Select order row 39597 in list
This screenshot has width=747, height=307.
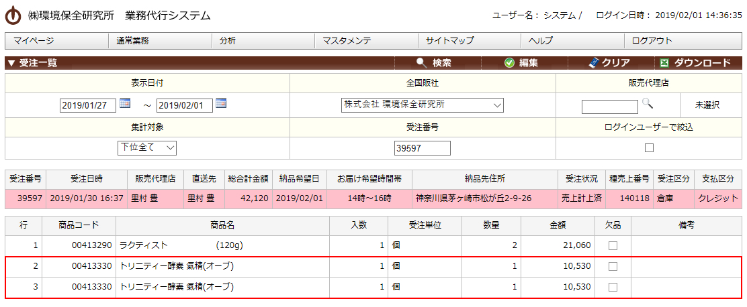(x=373, y=198)
